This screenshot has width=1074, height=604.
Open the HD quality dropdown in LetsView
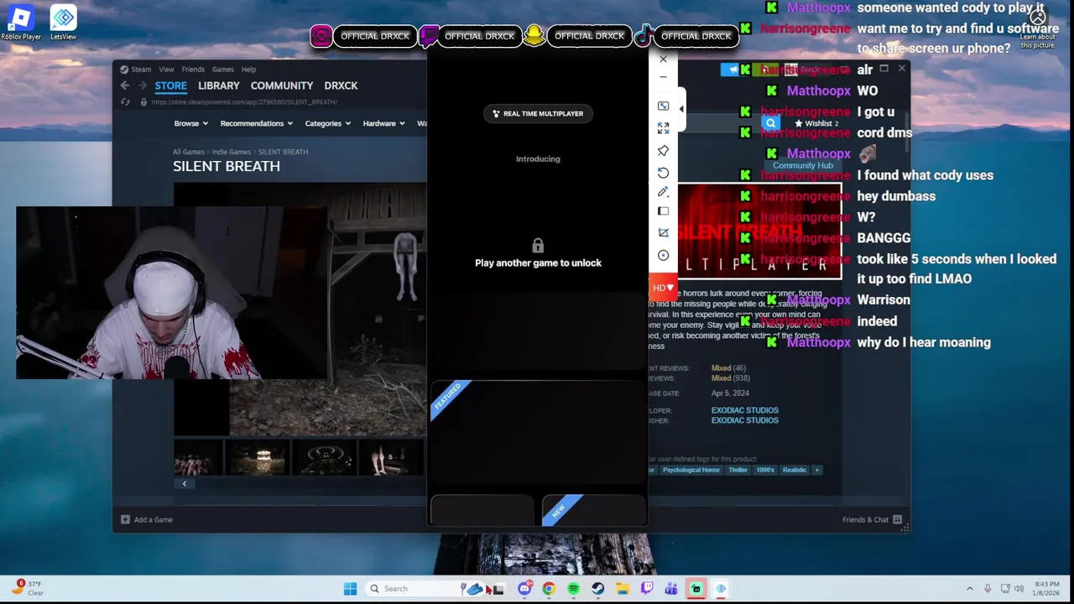pyautogui.click(x=663, y=288)
